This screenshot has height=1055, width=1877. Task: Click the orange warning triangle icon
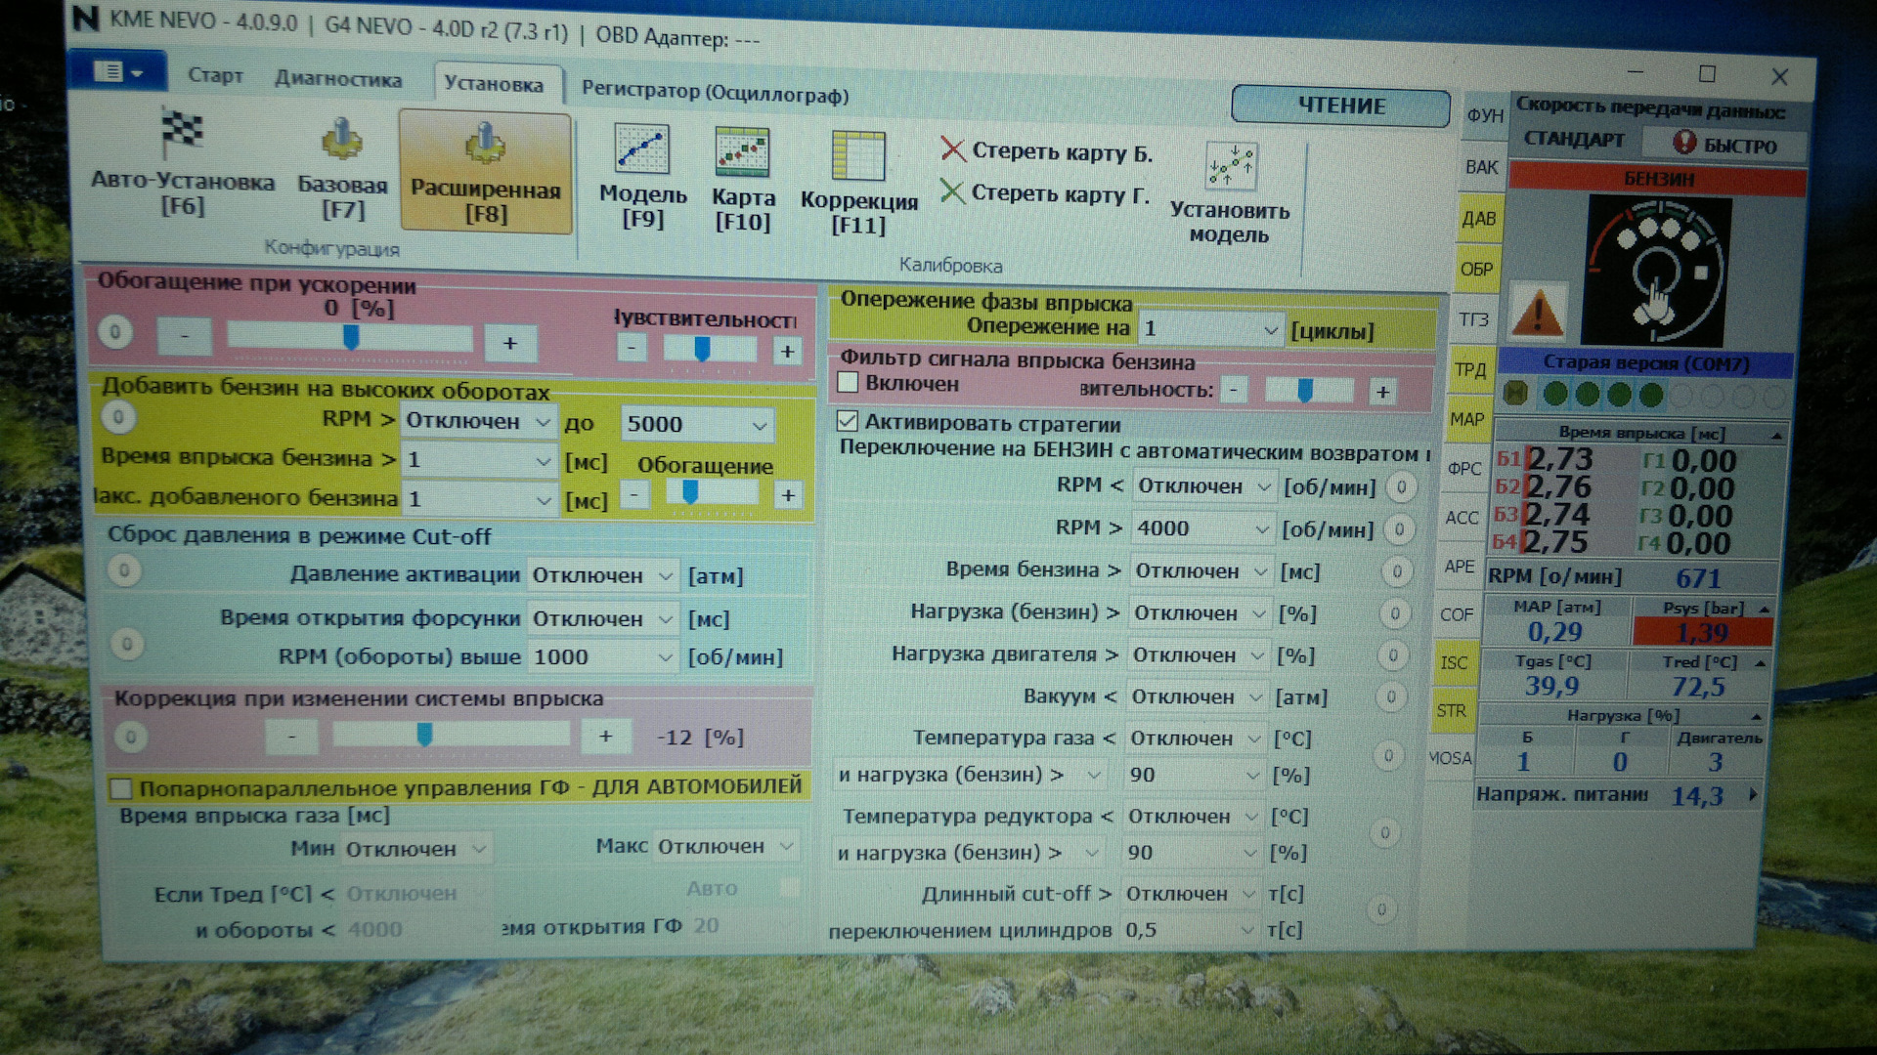click(x=1536, y=313)
